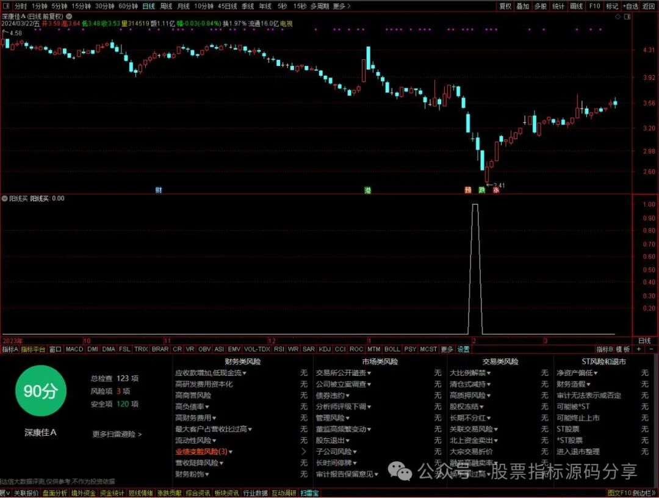
Task: Switch to 5分钟 period
Action: pyautogui.click(x=59, y=6)
